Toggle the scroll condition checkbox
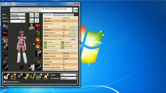 click(28, 74)
